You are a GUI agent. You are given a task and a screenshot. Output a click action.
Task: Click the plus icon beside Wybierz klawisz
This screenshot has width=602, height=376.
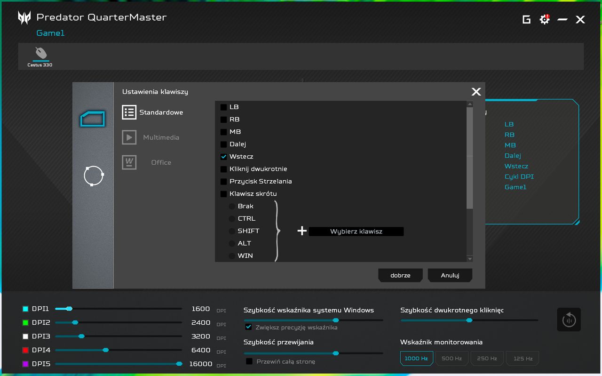(302, 231)
